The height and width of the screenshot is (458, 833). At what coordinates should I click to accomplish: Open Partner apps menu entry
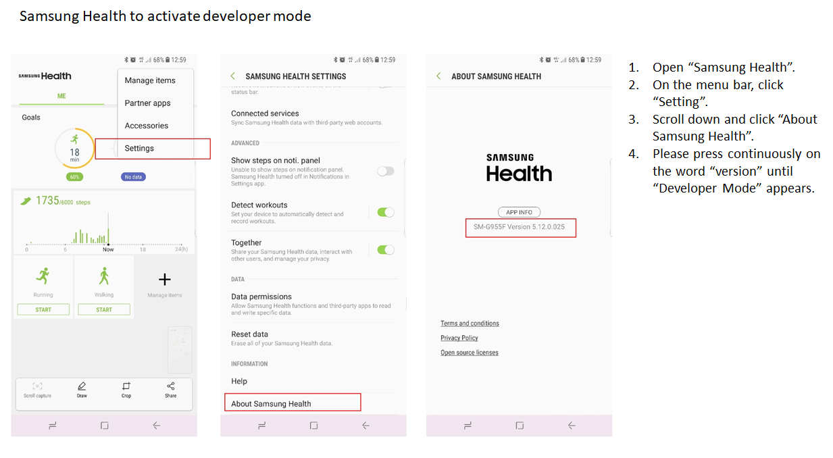(x=147, y=103)
